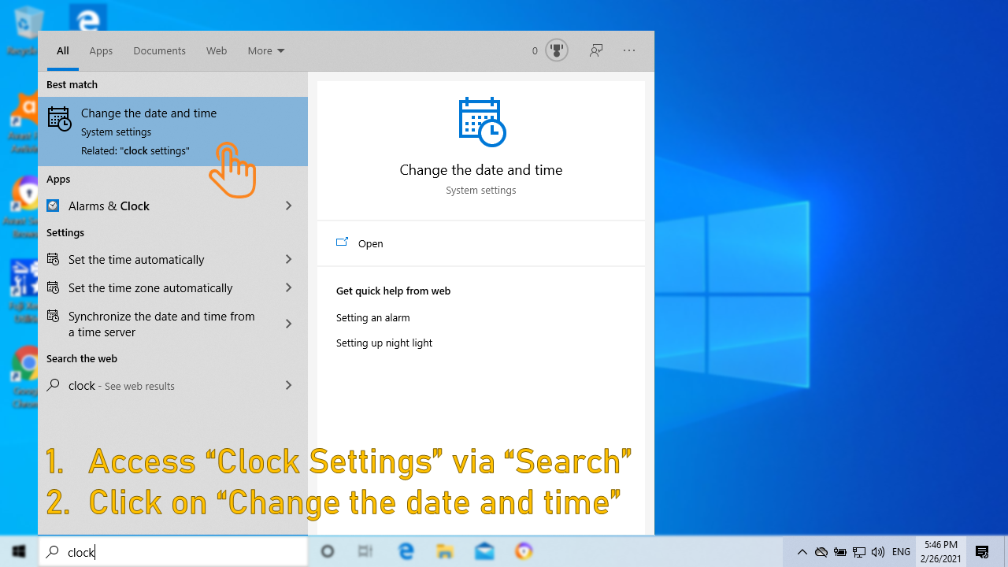Image resolution: width=1008 pixels, height=567 pixels.
Task: Click the feedback person icon in search header
Action: pyautogui.click(x=596, y=50)
